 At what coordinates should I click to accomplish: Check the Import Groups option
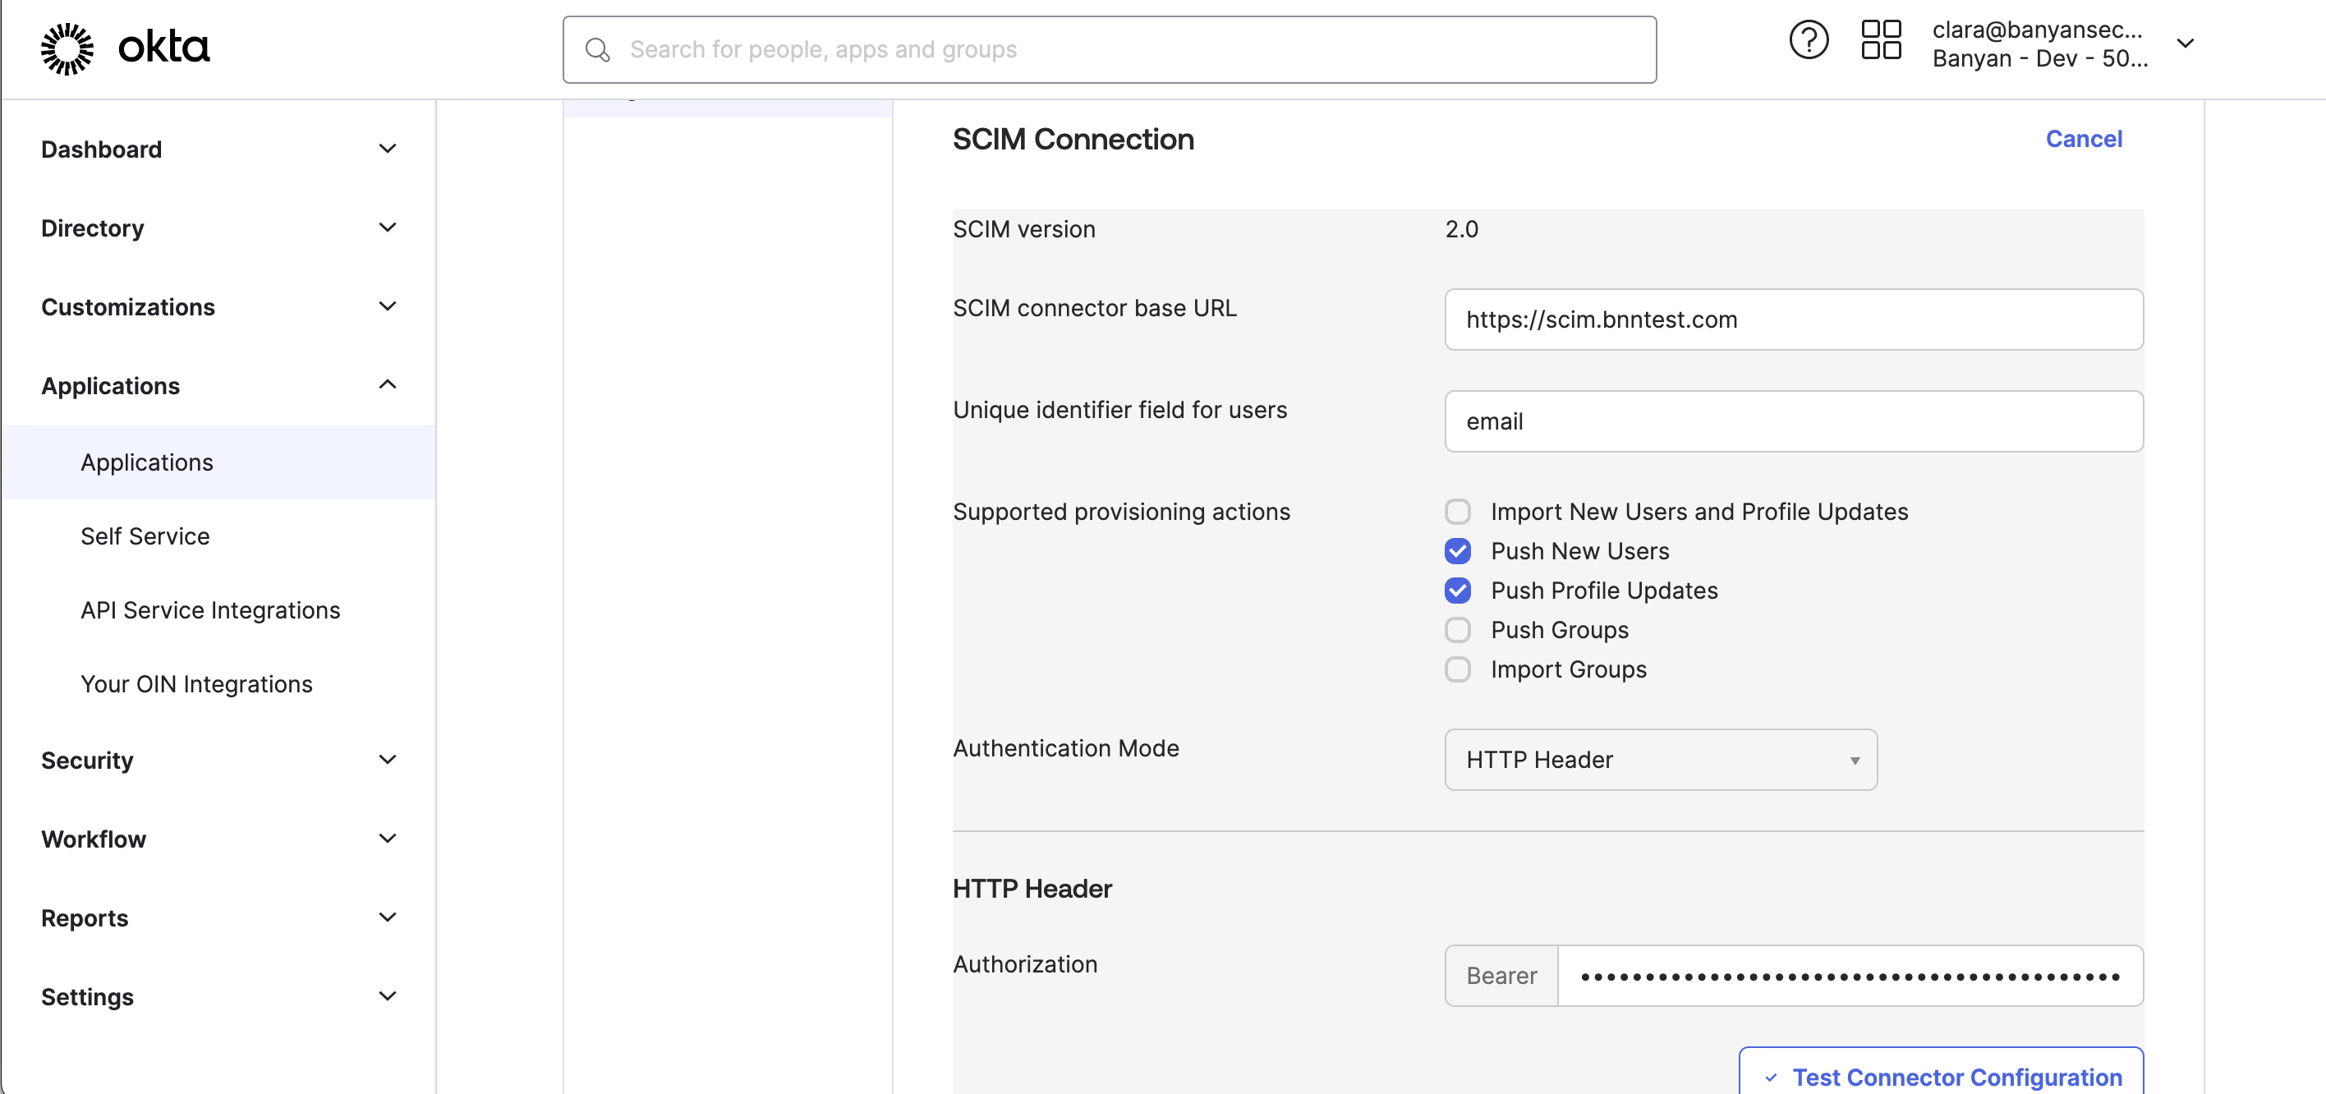1457,669
